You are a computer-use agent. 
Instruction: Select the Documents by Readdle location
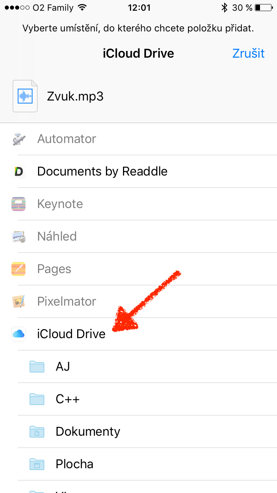tap(102, 171)
